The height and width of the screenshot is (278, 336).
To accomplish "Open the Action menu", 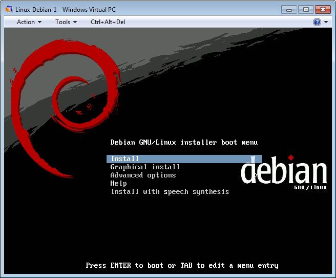I will pyautogui.click(x=26, y=22).
